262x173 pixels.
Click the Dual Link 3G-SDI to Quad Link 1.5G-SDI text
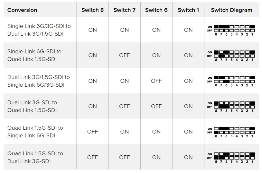coord(32,106)
